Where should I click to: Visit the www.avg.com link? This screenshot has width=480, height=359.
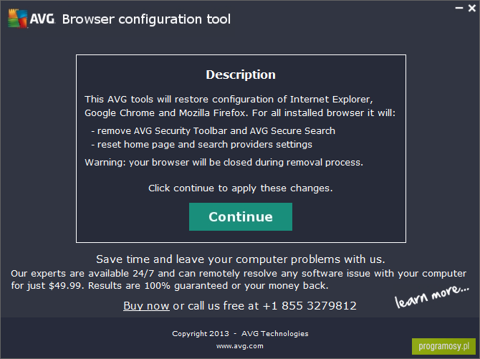tap(240, 346)
